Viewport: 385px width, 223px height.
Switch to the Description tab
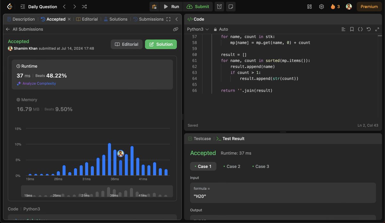pyautogui.click(x=21, y=19)
